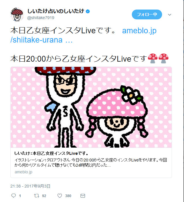View the 92 retweets count
The height and width of the screenshot is (202, 184).
point(44,196)
